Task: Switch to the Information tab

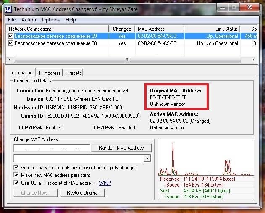Action: (21, 73)
